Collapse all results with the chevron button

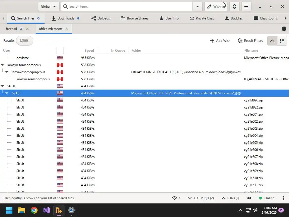point(272,41)
